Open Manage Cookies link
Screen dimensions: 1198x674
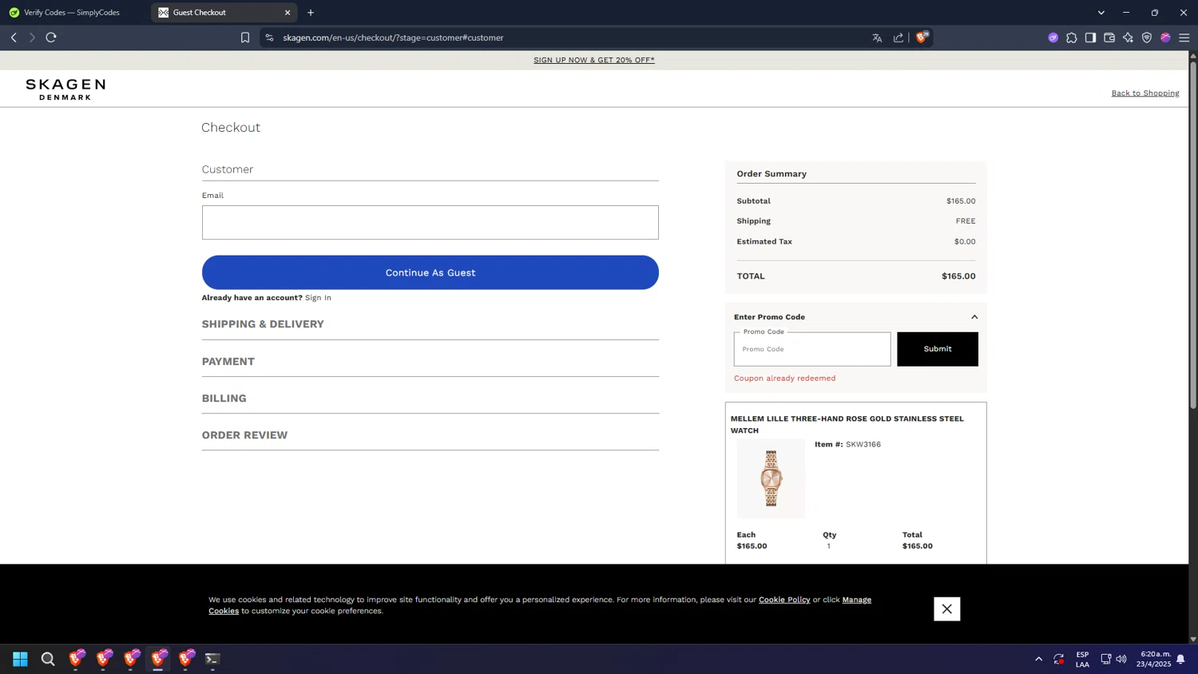point(856,600)
